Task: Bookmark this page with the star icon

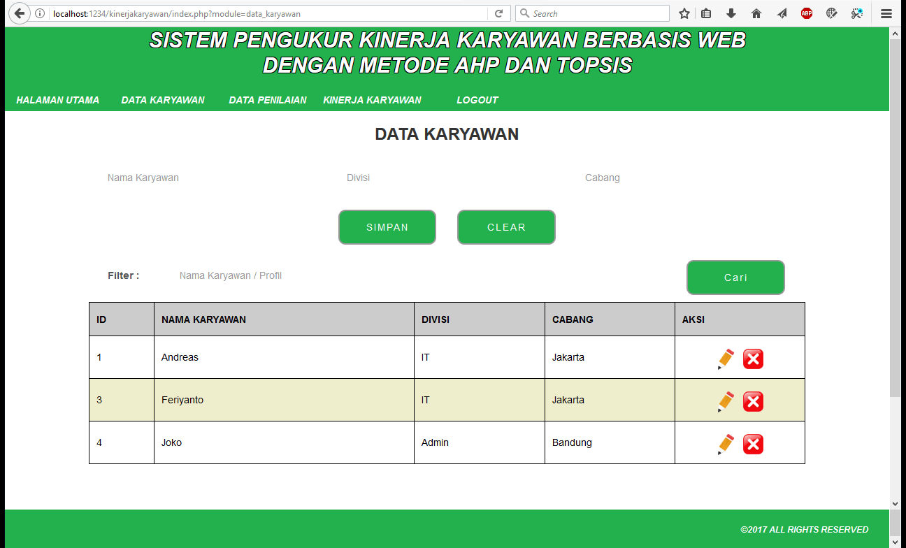Action: (684, 13)
